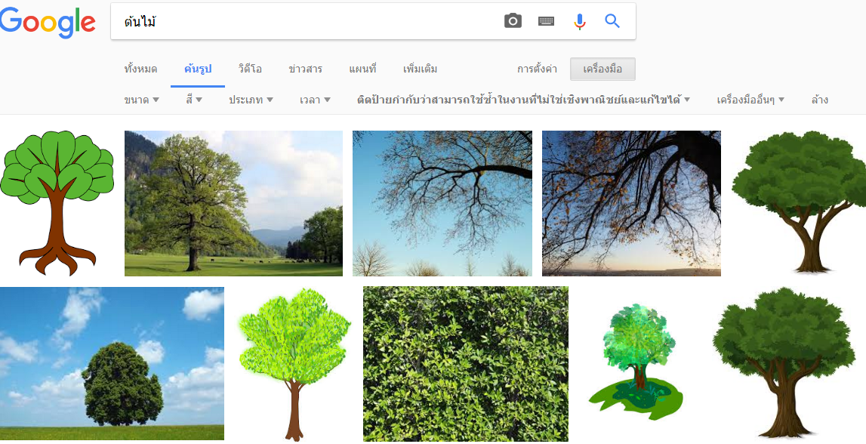Open the on-screen keyboard icon
This screenshot has height=444, width=866.
(x=546, y=21)
